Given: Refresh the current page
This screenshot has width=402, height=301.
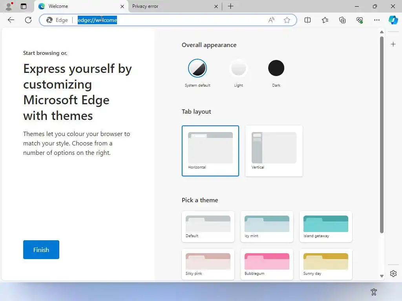Looking at the screenshot, I should click(28, 20).
